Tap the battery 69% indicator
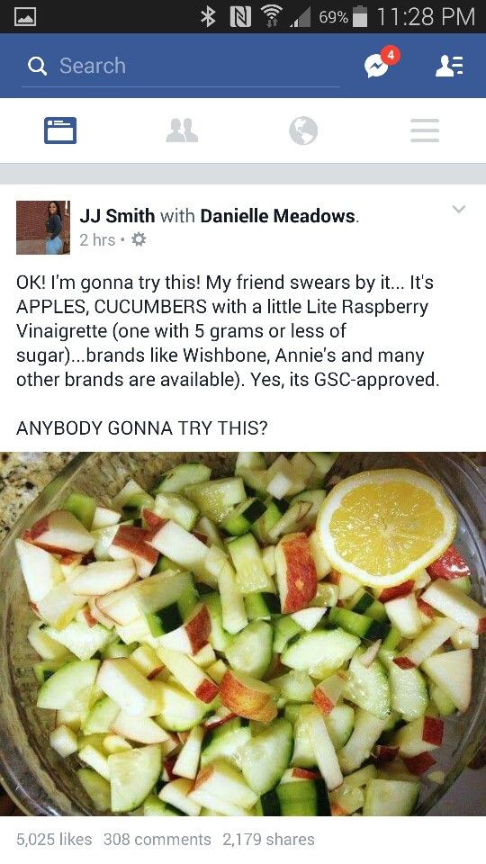The width and height of the screenshot is (486, 864). [342, 16]
